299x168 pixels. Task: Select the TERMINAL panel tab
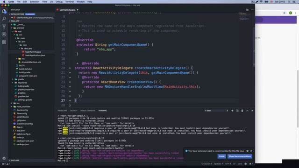(103, 111)
